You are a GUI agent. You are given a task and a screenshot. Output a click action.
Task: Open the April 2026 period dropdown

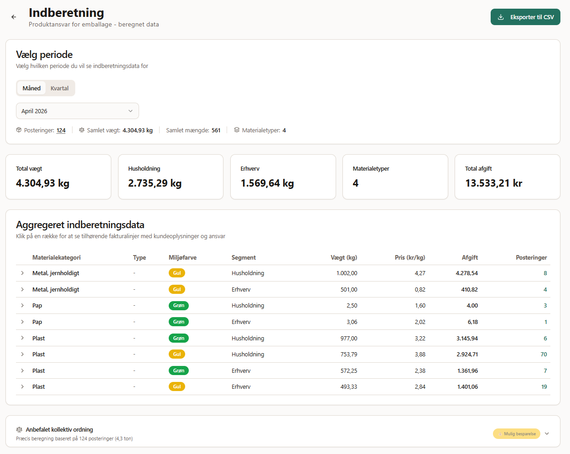coord(78,111)
